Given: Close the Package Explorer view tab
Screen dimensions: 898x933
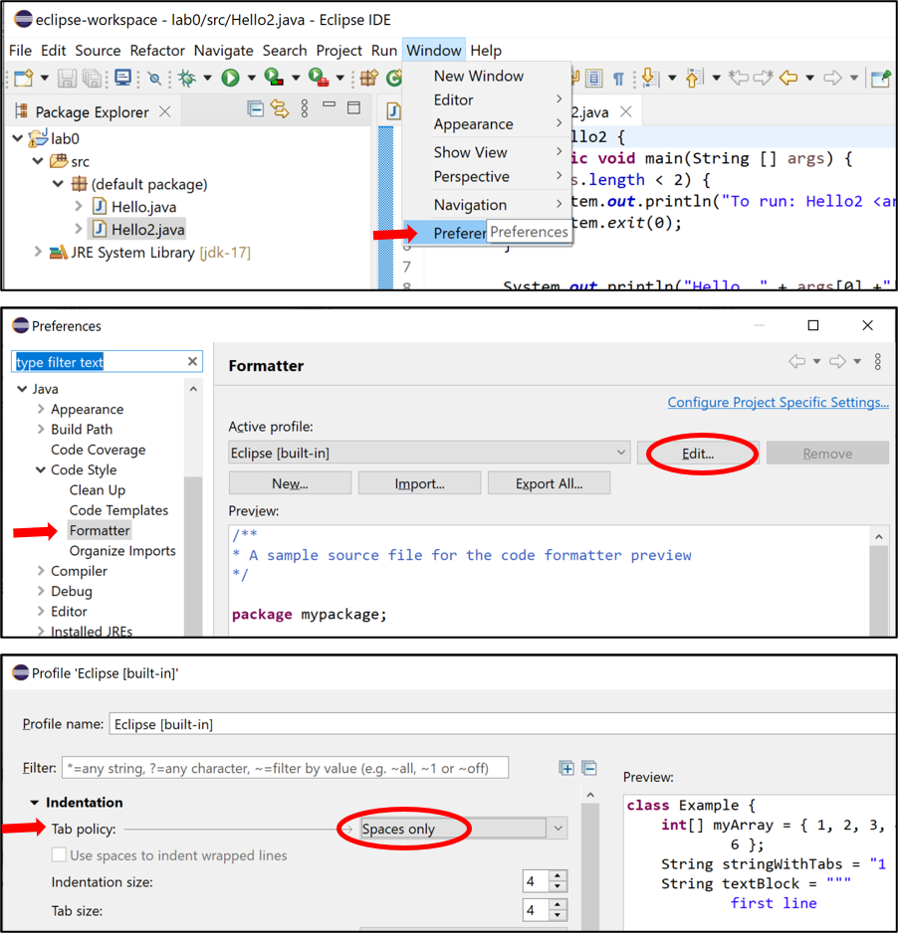Looking at the screenshot, I should 165,111.
